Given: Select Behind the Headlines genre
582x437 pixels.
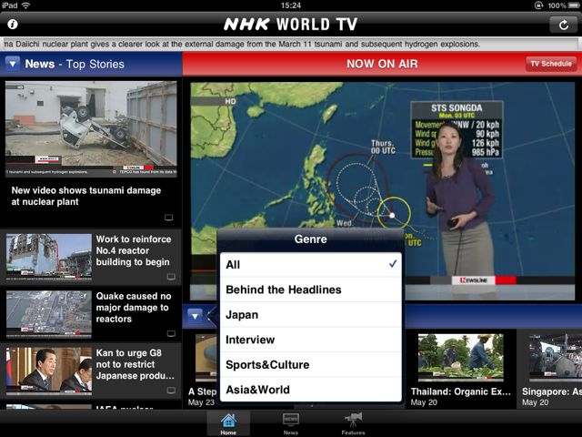Looking at the screenshot, I should click(311, 290).
